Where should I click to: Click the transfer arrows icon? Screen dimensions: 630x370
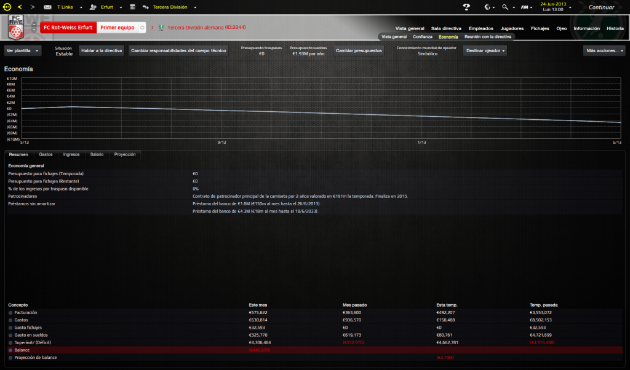(x=145, y=7)
